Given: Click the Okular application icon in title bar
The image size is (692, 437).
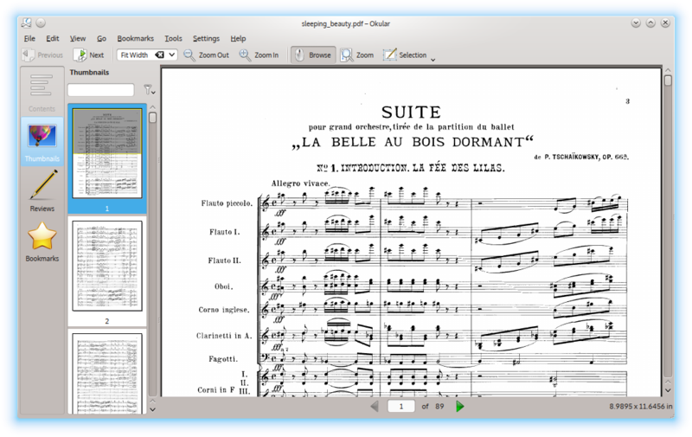Looking at the screenshot, I should click(27, 22).
